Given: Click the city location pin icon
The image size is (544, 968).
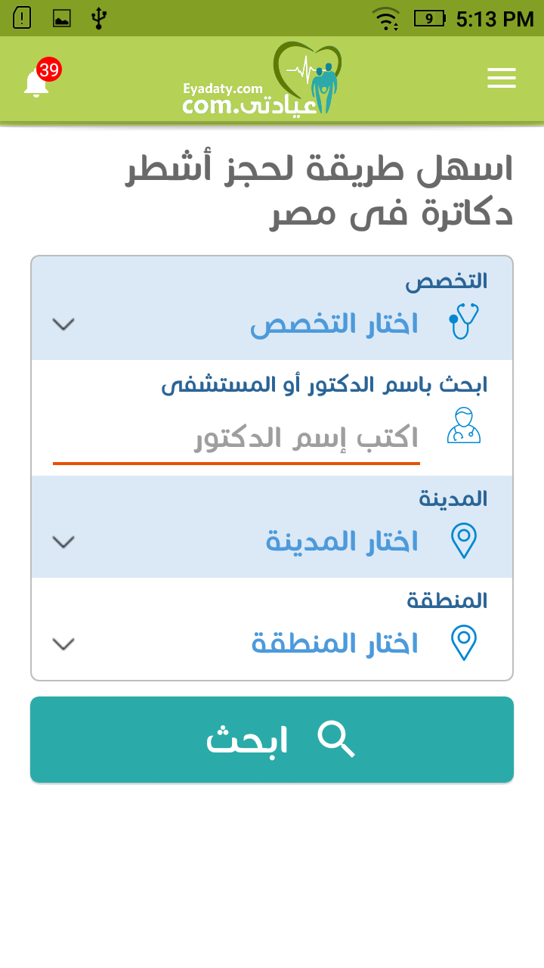Looking at the screenshot, I should (x=464, y=541).
